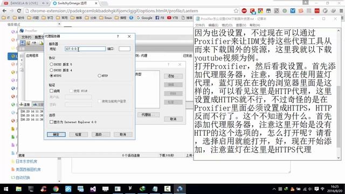Click the 地址 address input field
Image resolution: width=345 pixels, height=194 pixels.
tap(85, 49)
